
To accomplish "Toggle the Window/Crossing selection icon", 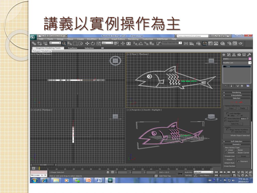I will coord(81,43).
